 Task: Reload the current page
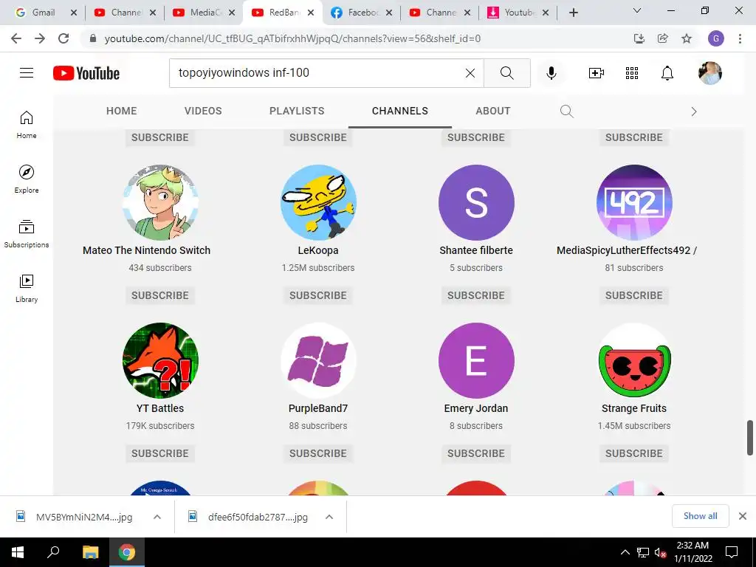tap(63, 38)
